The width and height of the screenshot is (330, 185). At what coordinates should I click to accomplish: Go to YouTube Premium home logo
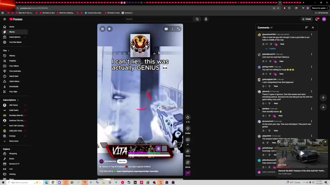(16, 19)
